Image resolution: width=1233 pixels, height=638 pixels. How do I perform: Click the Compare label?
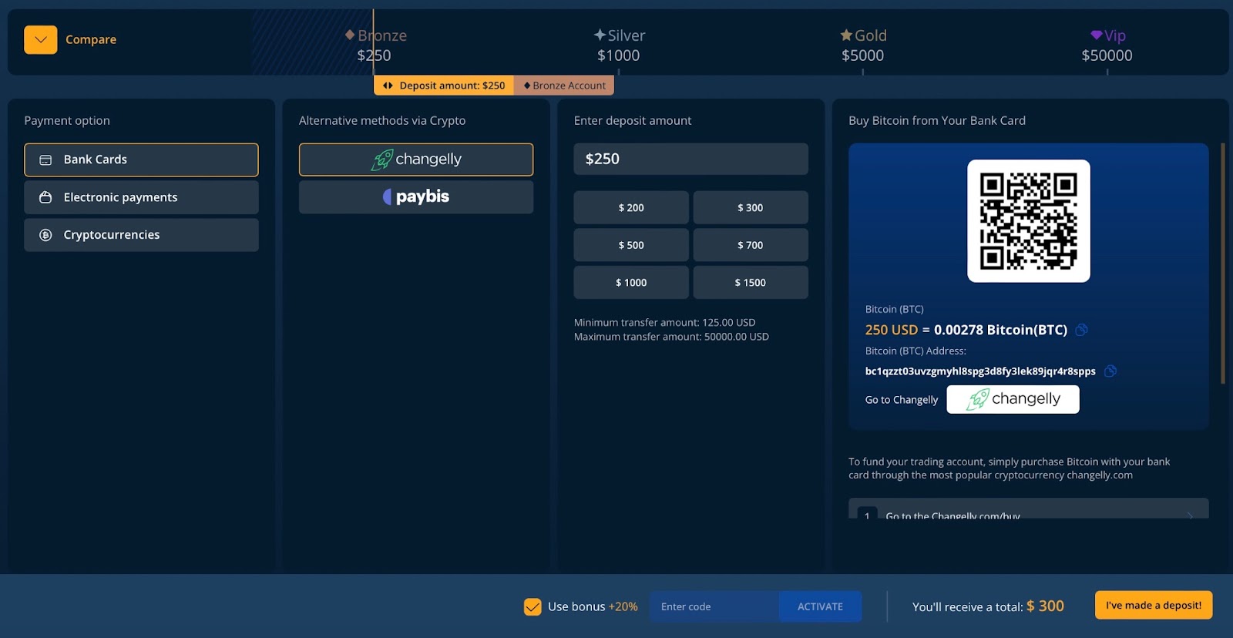coord(91,39)
